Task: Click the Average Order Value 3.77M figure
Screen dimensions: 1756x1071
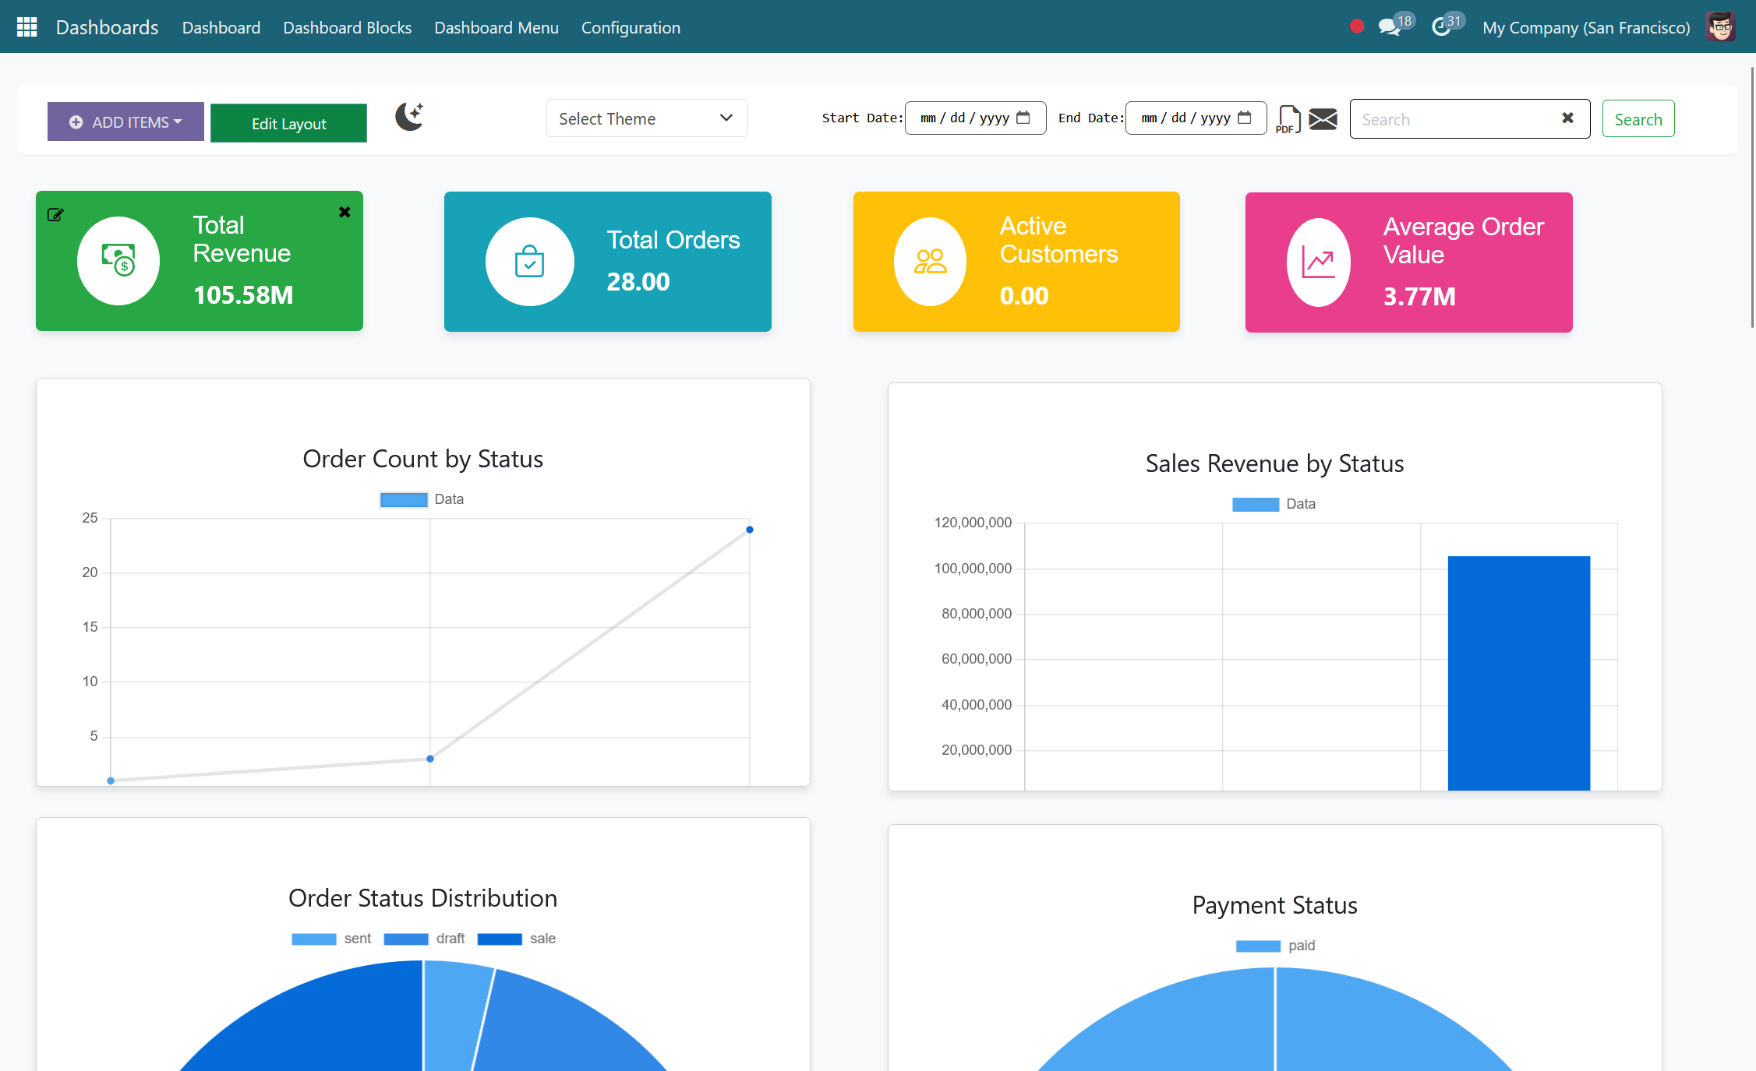Action: pos(1419,297)
